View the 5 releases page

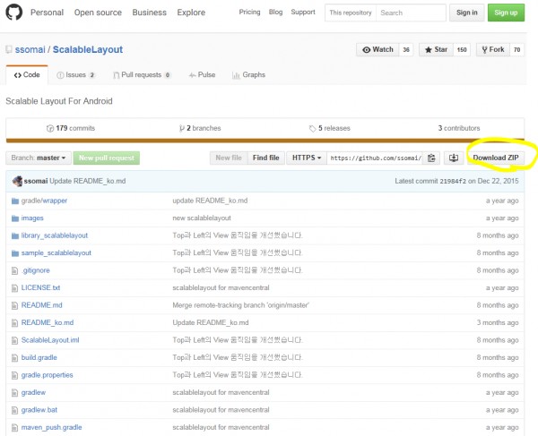pyautogui.click(x=330, y=128)
